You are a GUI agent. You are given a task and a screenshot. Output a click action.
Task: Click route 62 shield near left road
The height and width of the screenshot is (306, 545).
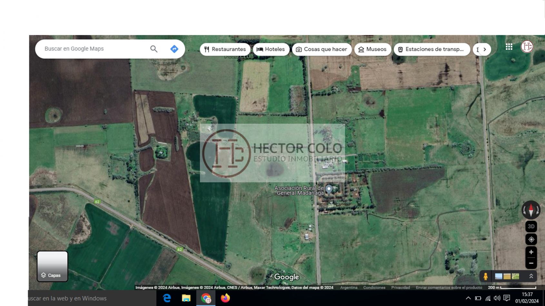click(x=97, y=202)
